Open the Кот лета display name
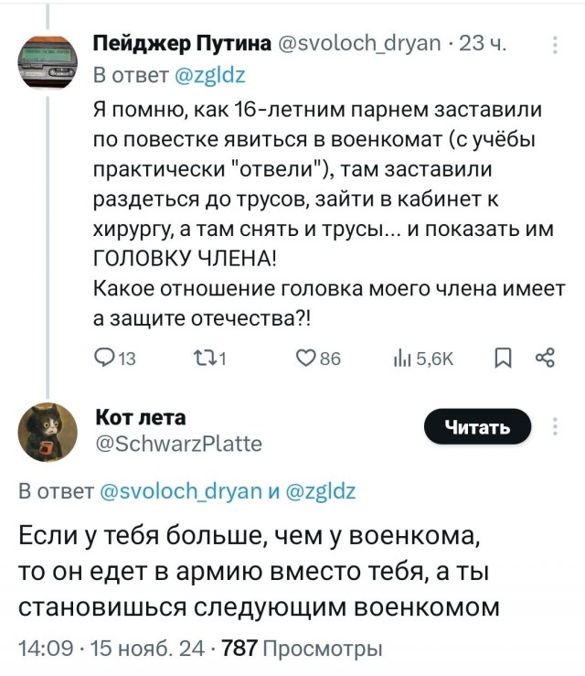Viewport: 585px width, 676px height. coord(140,418)
